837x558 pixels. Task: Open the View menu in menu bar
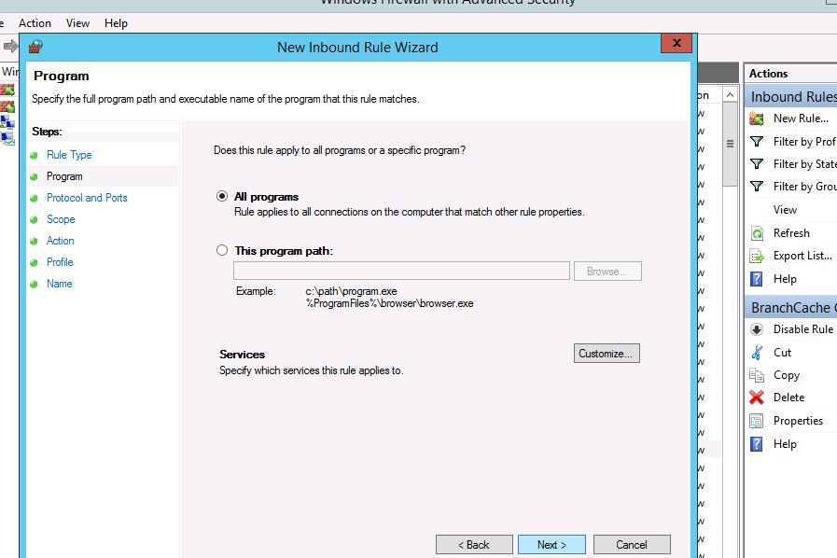(x=78, y=23)
